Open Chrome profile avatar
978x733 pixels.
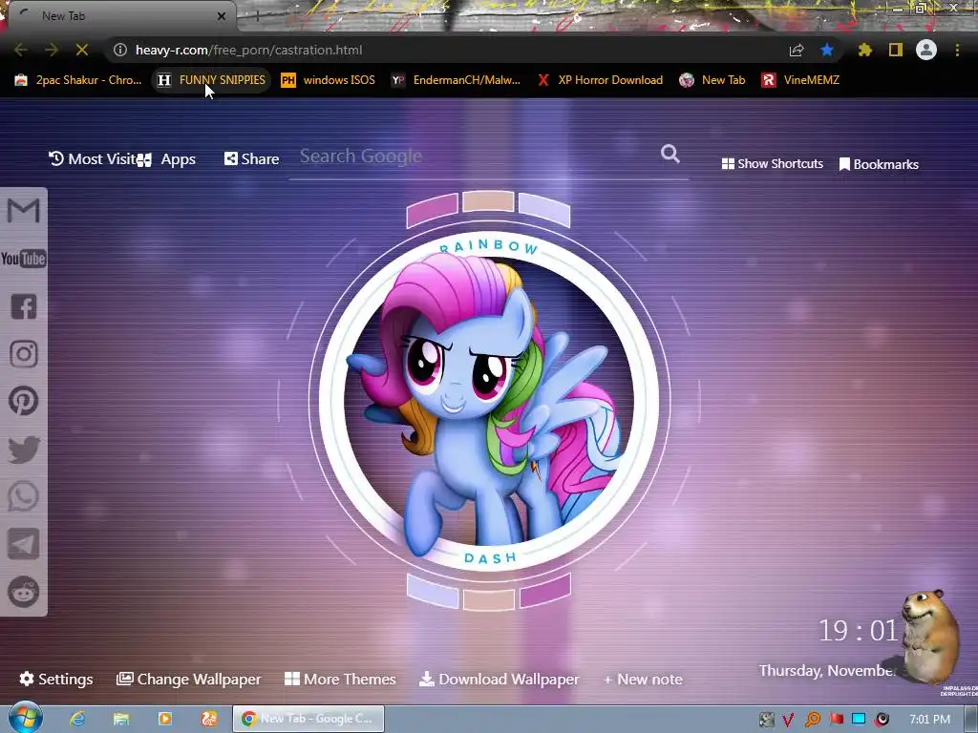click(x=926, y=50)
